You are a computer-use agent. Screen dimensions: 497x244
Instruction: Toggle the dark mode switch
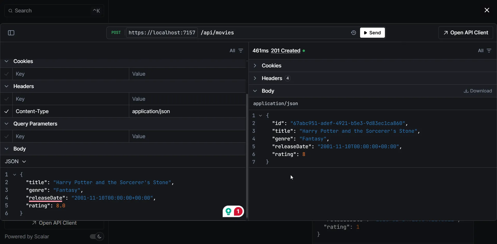pyautogui.click(x=97, y=237)
